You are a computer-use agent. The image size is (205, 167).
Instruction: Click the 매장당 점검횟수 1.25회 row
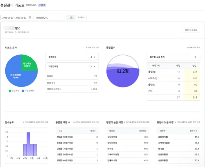pyautogui.click(x=72, y=89)
